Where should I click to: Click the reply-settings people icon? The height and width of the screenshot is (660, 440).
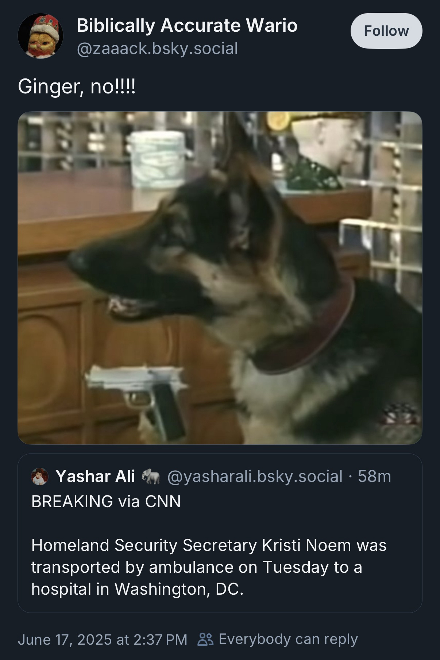(205, 639)
